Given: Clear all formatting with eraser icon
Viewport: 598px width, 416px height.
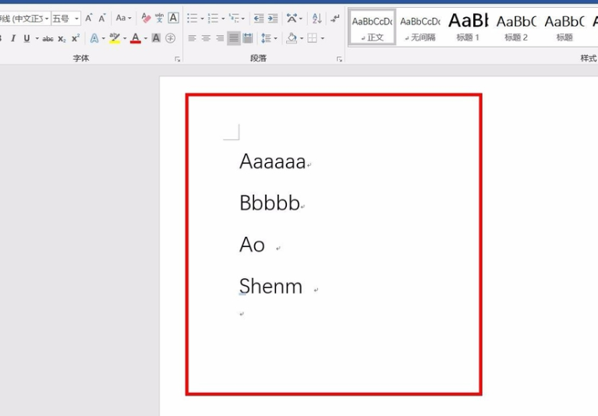Looking at the screenshot, I should 146,18.
